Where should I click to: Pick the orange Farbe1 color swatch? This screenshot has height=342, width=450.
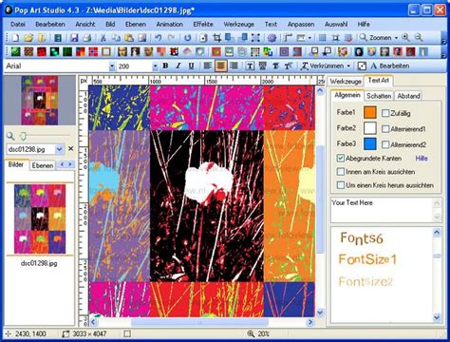pos(370,112)
